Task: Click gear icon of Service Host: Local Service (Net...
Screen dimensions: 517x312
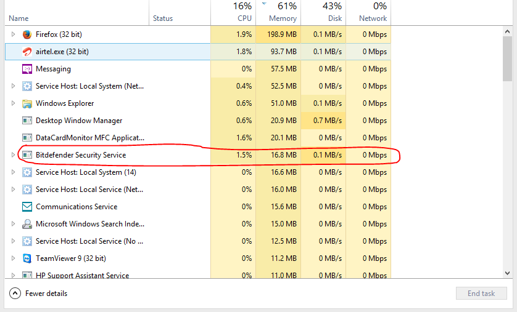Action: [27, 190]
